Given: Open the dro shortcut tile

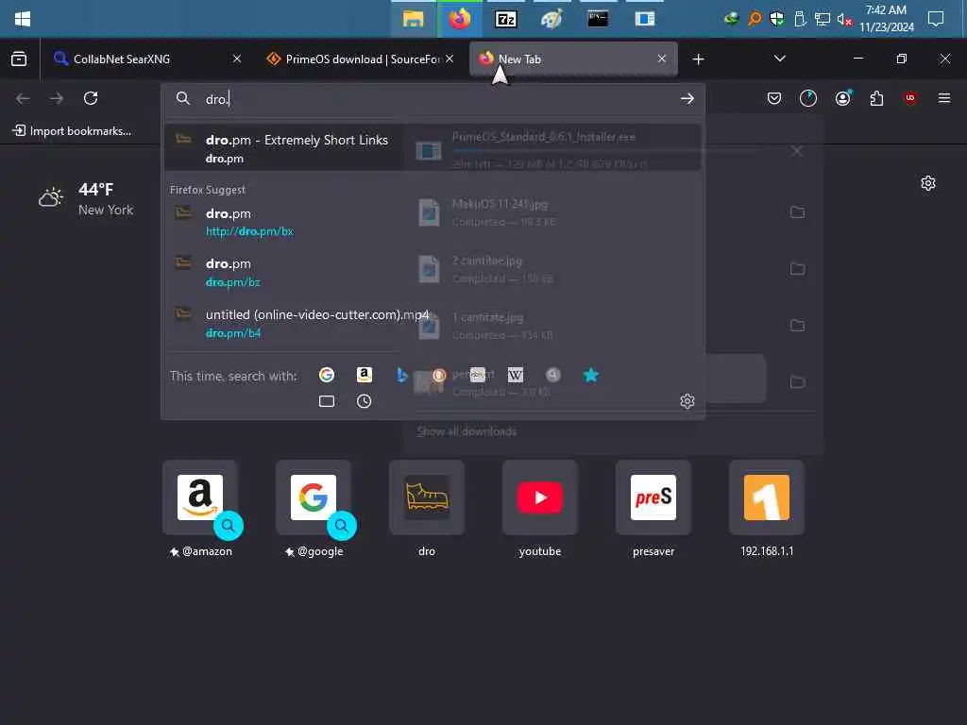Looking at the screenshot, I should pos(427,497).
